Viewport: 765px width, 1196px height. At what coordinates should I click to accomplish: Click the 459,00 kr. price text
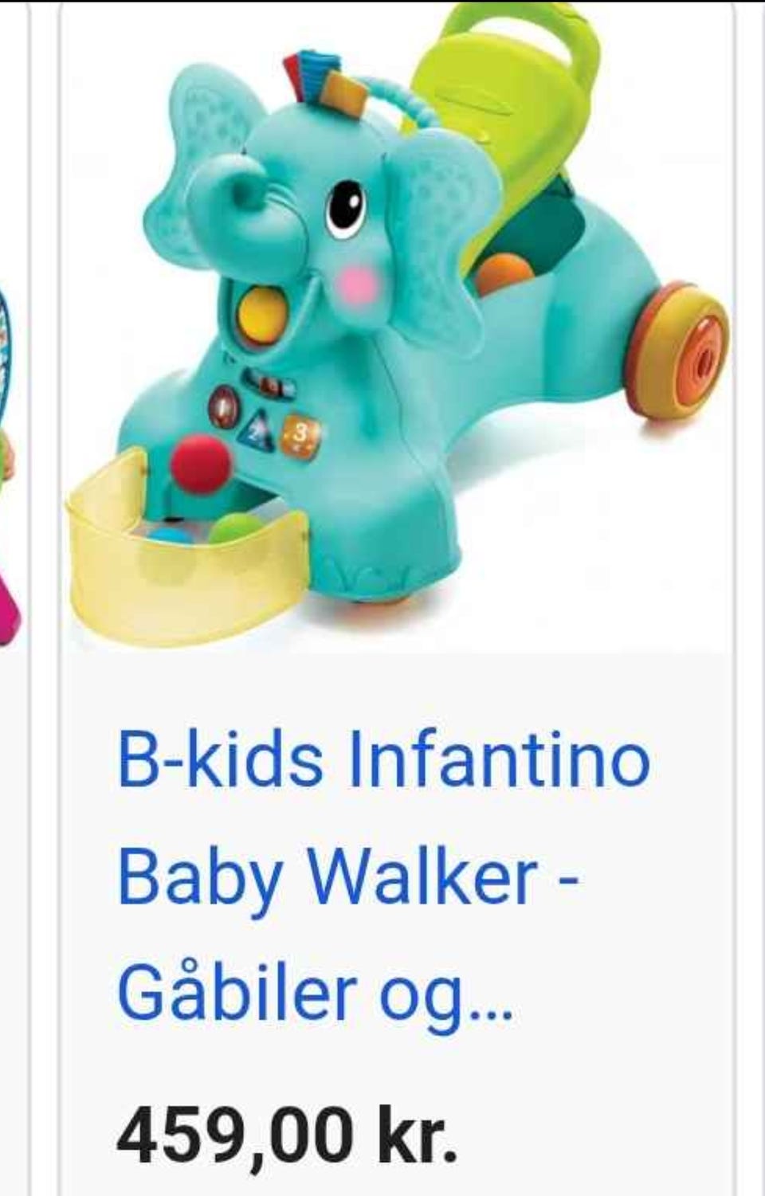point(287,1135)
